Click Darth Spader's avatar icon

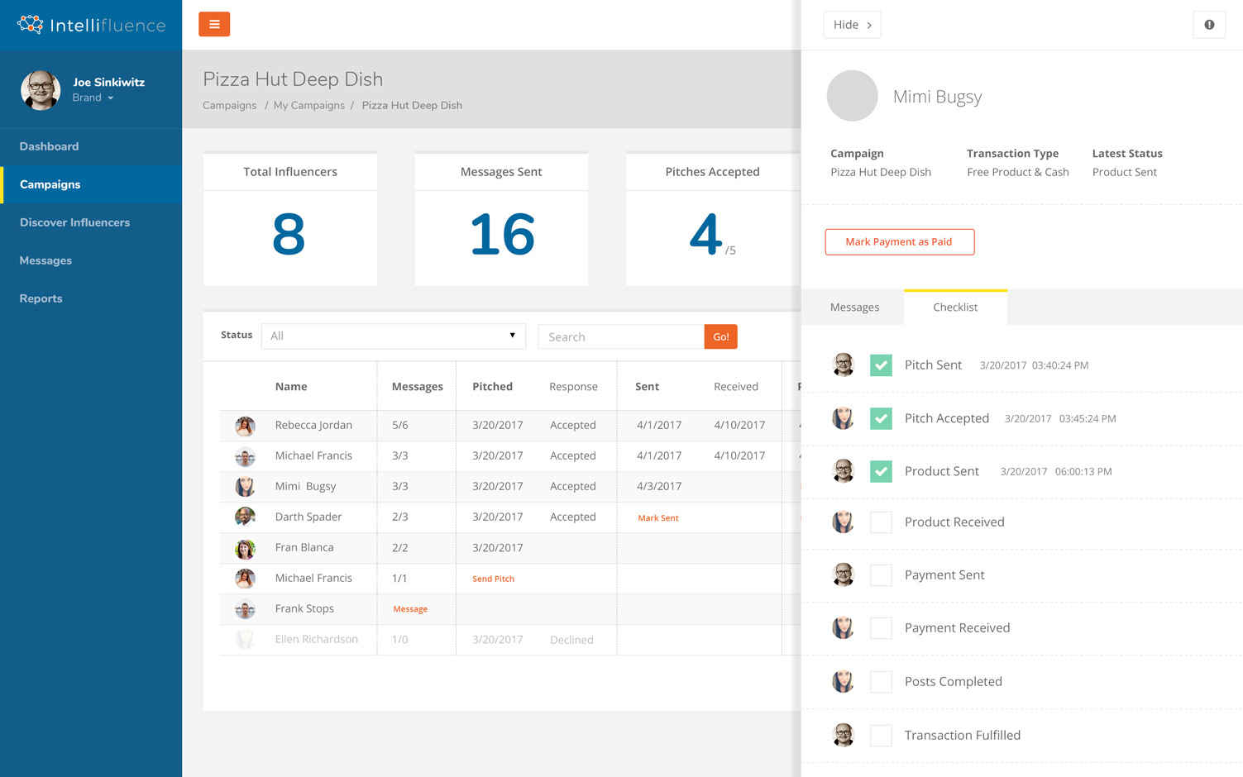pos(245,517)
